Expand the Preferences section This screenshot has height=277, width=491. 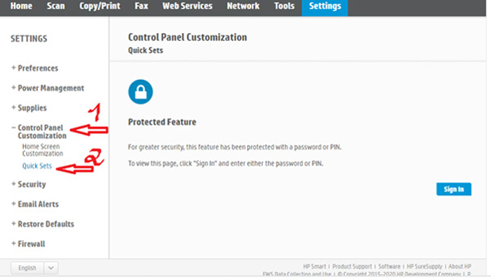35,68
